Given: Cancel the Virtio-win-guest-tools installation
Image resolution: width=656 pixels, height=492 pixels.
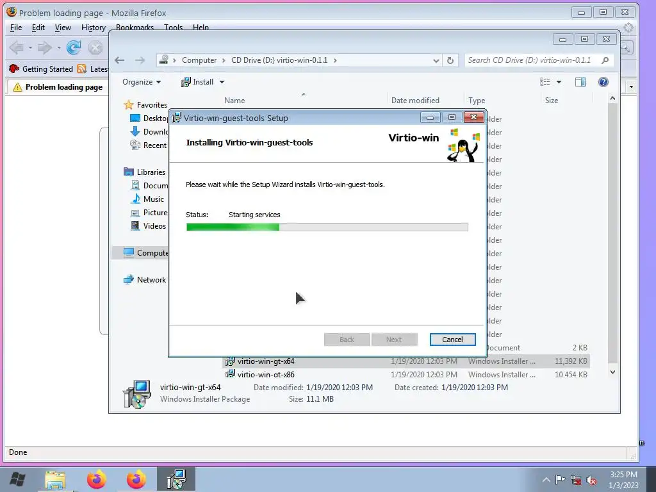Looking at the screenshot, I should 452,340.
